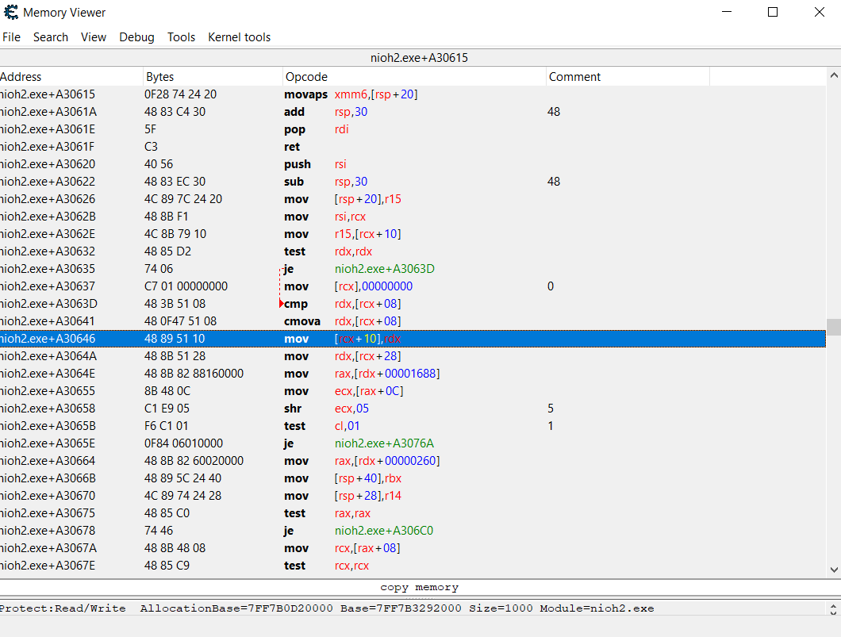841x637 pixels.
Task: Click the Opcode column header
Action: [414, 77]
